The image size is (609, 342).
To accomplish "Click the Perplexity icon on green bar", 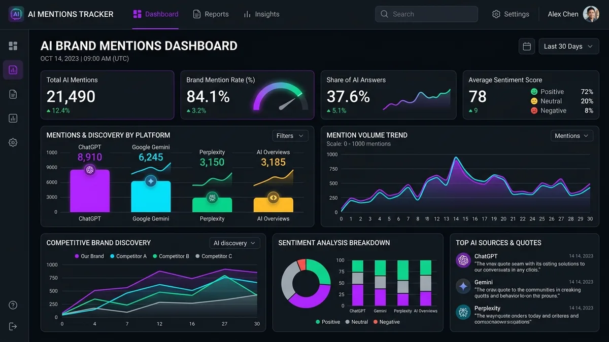I will pos(212,198).
